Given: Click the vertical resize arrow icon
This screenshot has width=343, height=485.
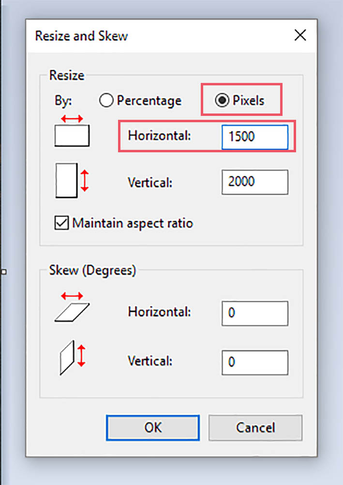Looking at the screenshot, I should tap(72, 180).
